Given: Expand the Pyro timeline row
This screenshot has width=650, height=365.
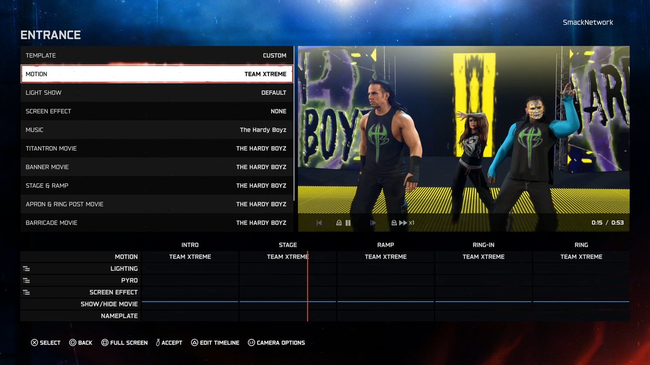Looking at the screenshot, I should [26, 281].
